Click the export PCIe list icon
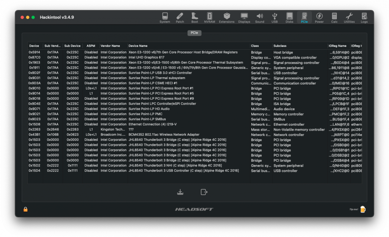 [204, 192]
